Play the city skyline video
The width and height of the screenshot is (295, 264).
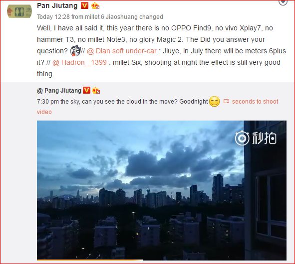tap(162, 190)
